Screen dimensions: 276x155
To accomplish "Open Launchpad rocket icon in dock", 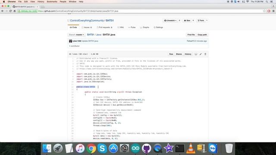I will click(58, 148).
